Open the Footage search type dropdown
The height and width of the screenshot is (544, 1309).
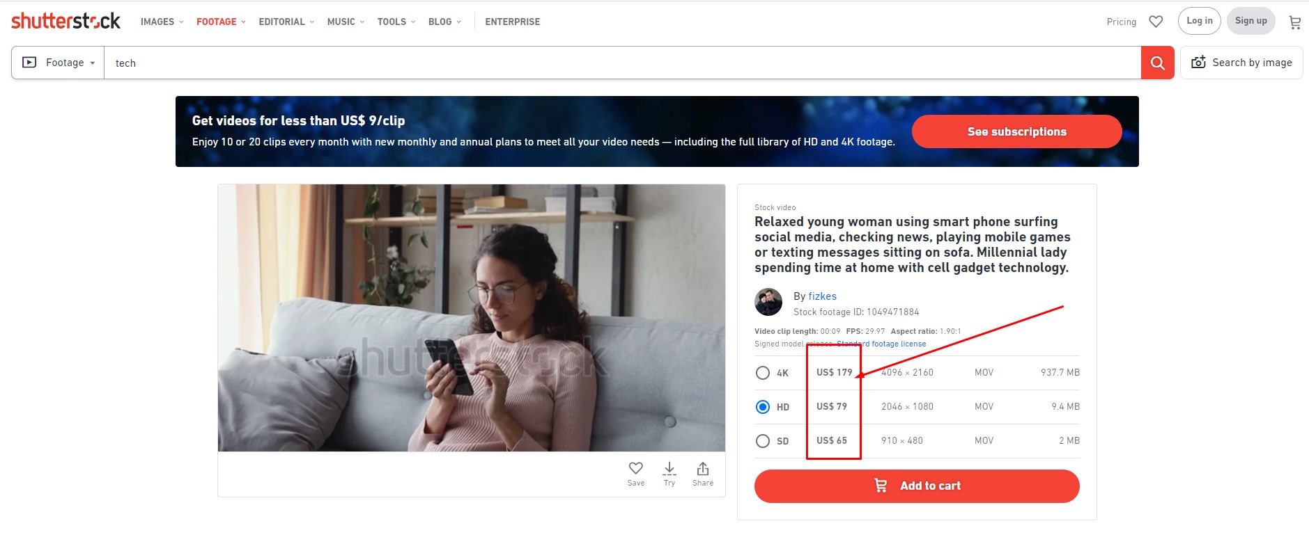click(x=59, y=63)
